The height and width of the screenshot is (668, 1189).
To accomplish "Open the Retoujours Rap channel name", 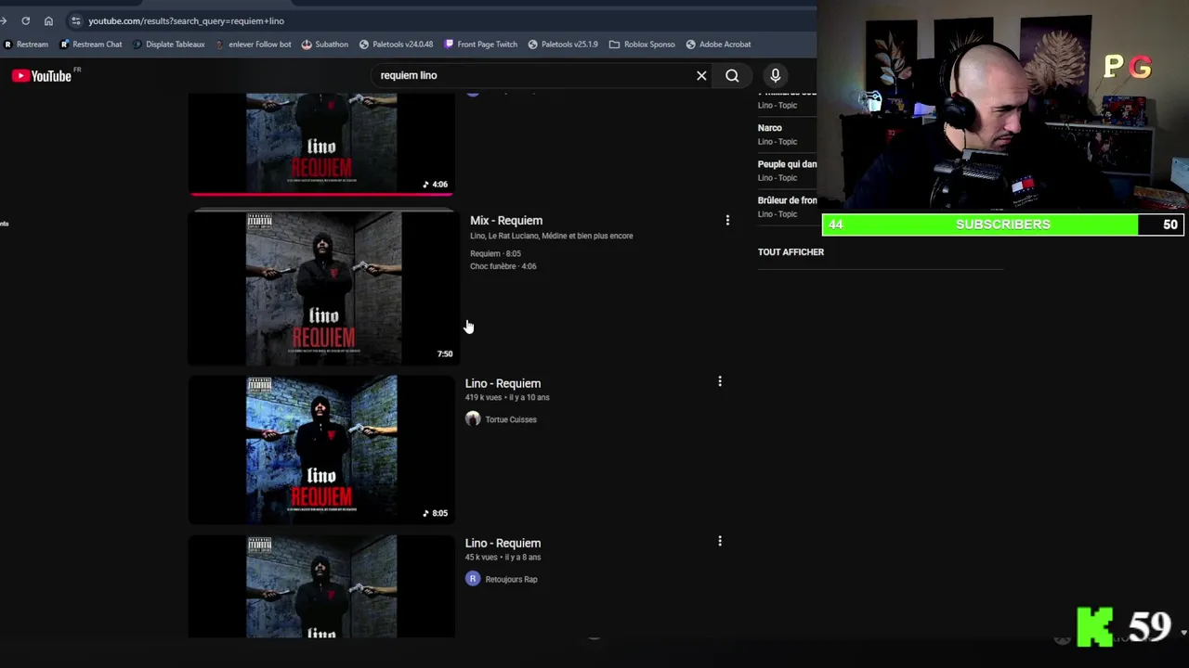I will tap(511, 579).
